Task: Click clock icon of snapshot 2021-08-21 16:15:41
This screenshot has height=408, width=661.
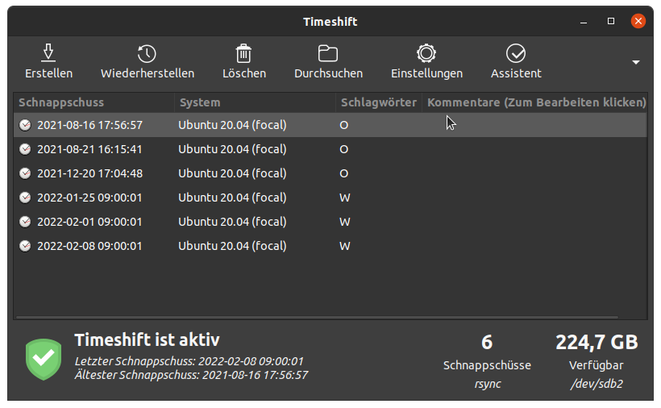Action: 25,149
